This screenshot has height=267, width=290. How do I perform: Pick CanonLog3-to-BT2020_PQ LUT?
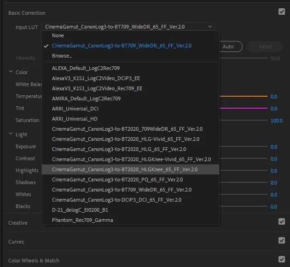pyautogui.click(x=131, y=180)
